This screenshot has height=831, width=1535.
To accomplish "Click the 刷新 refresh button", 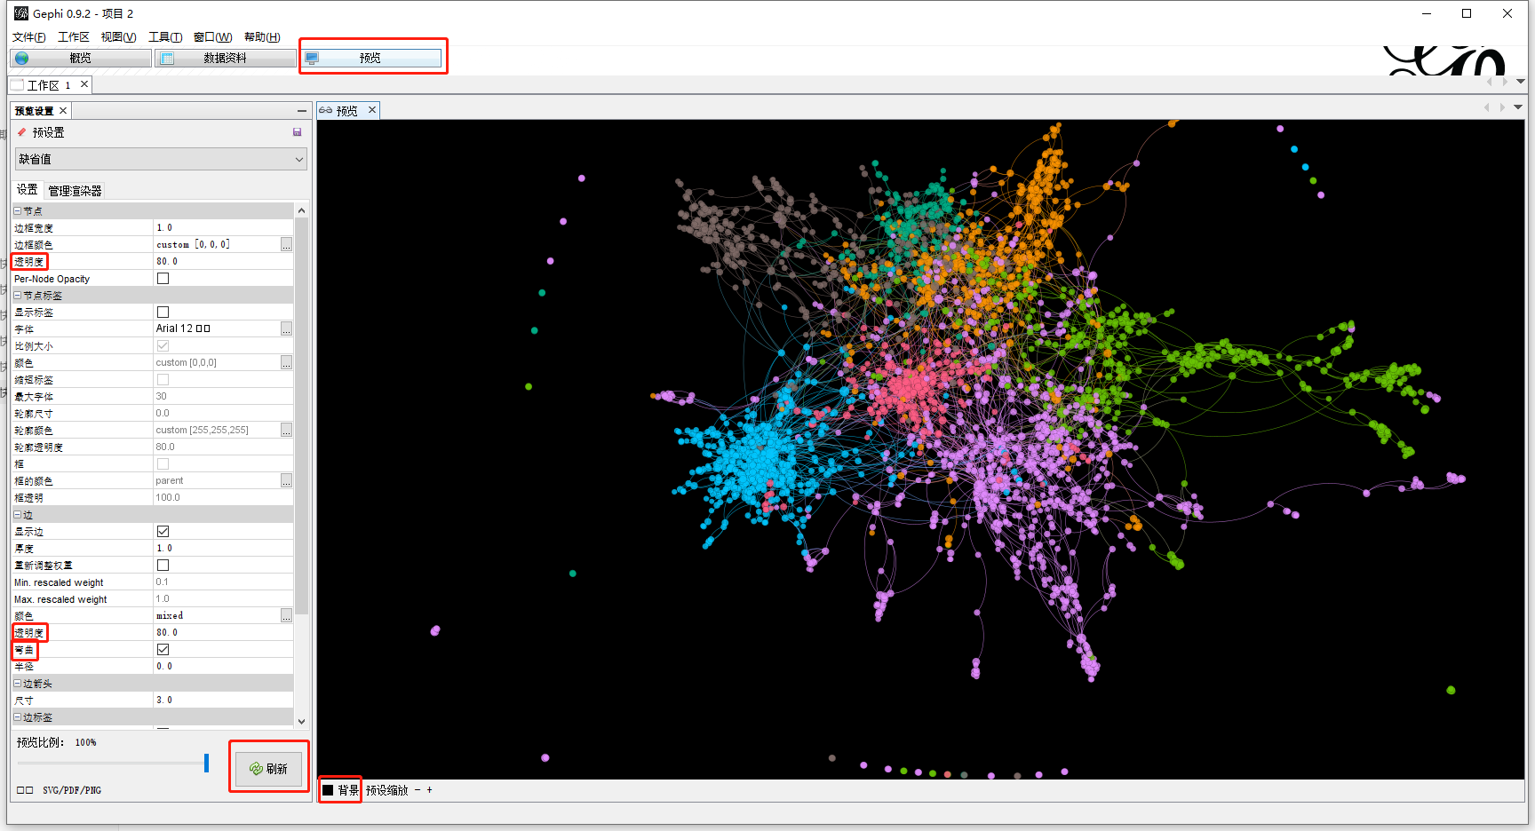I will click(x=269, y=768).
